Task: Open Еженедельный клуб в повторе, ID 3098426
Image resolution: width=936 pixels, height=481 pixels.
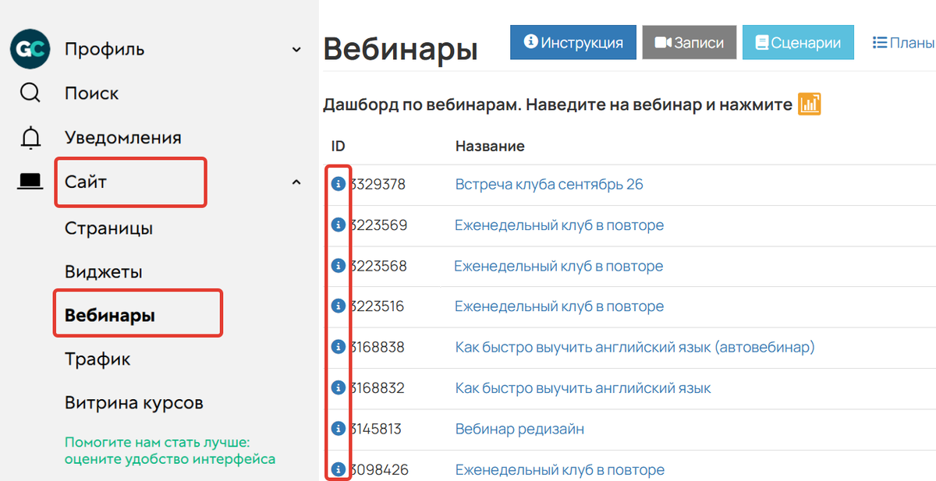Action: [559, 470]
